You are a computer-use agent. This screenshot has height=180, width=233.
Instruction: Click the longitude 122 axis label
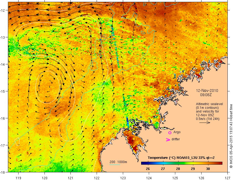click(97, 178)
